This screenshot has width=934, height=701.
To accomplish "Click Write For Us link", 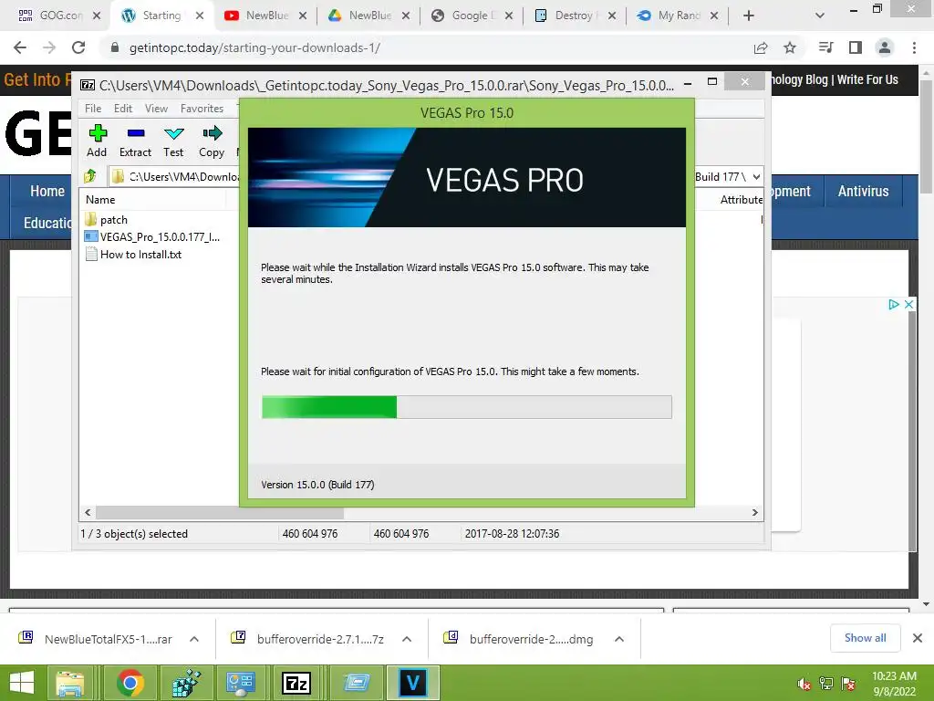I will (x=867, y=80).
